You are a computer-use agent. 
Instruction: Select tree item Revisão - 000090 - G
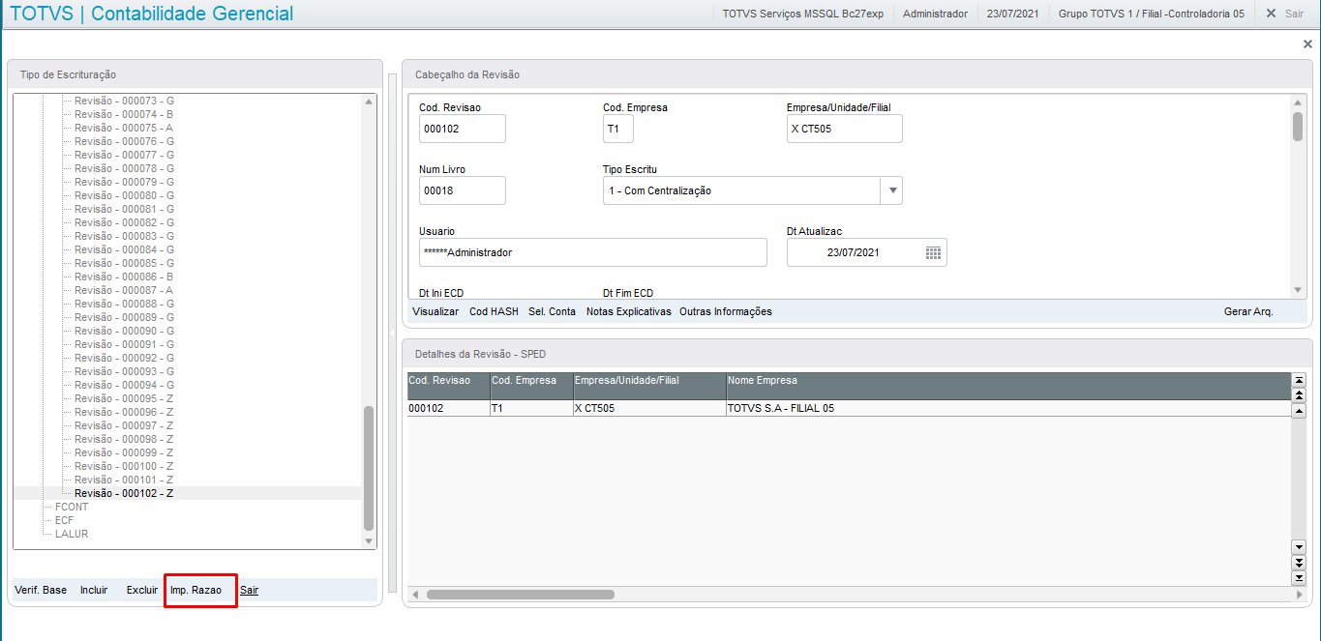[124, 331]
